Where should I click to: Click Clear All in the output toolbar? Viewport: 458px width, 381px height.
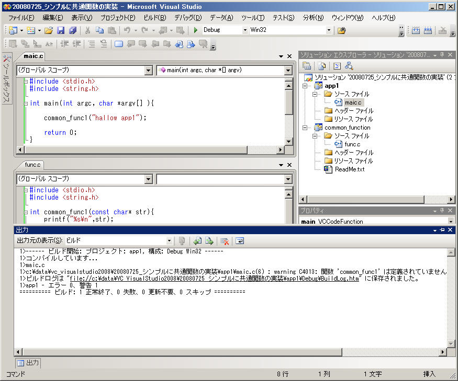pos(225,241)
